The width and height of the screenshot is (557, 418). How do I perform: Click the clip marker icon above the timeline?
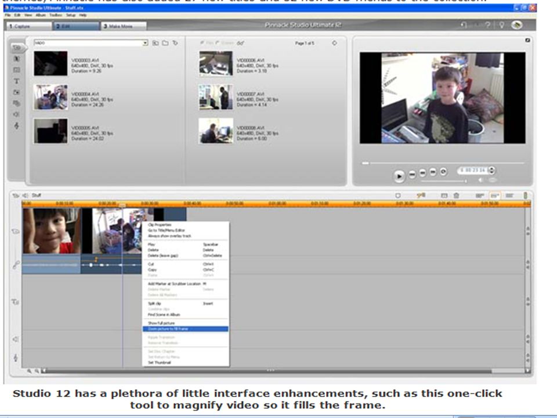[x=398, y=195]
